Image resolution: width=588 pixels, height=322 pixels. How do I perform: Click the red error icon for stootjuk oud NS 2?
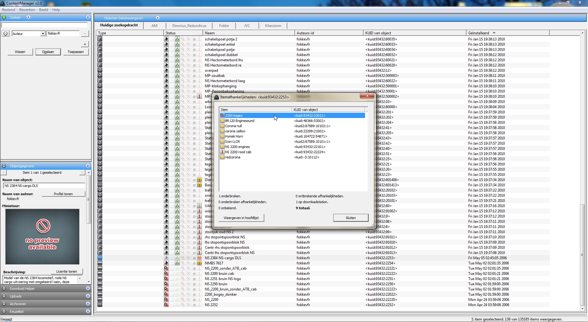(199, 232)
